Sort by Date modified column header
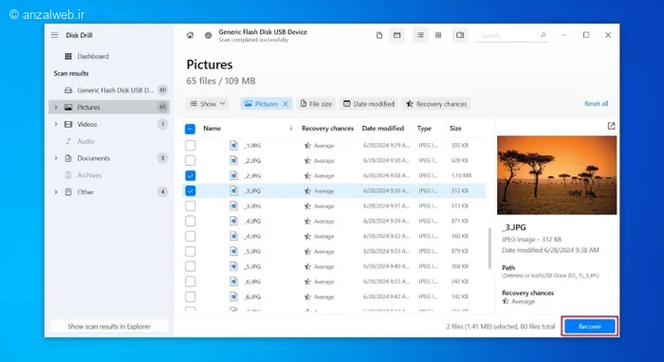The image size is (664, 362). point(383,128)
